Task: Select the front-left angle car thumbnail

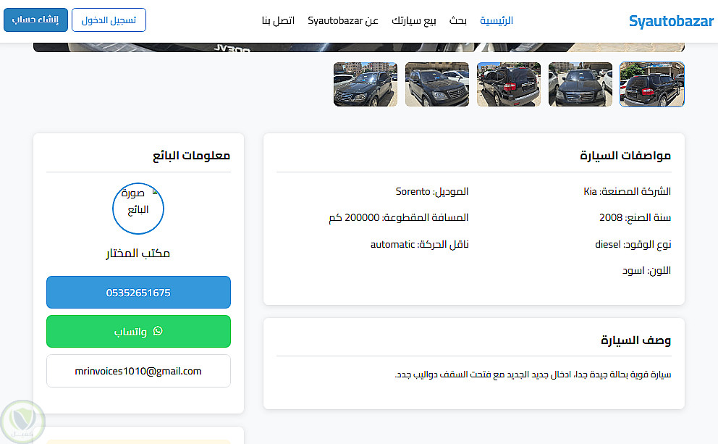Action: click(366, 84)
